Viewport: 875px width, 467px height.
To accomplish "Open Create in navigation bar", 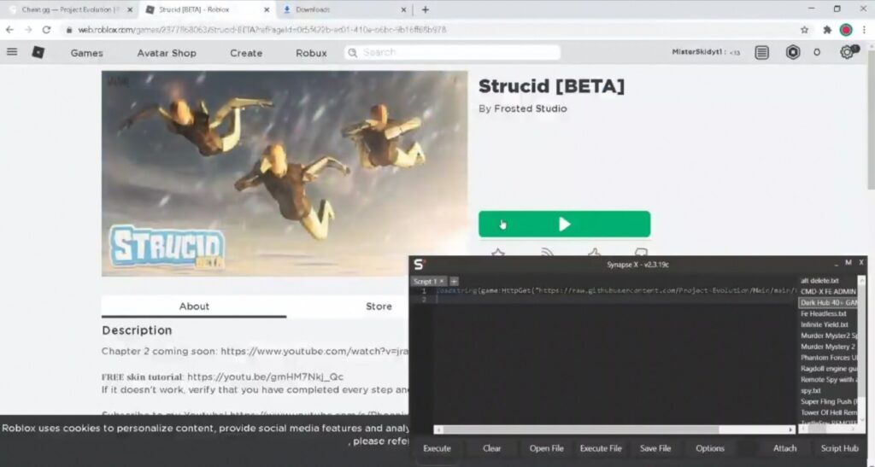I will [246, 53].
